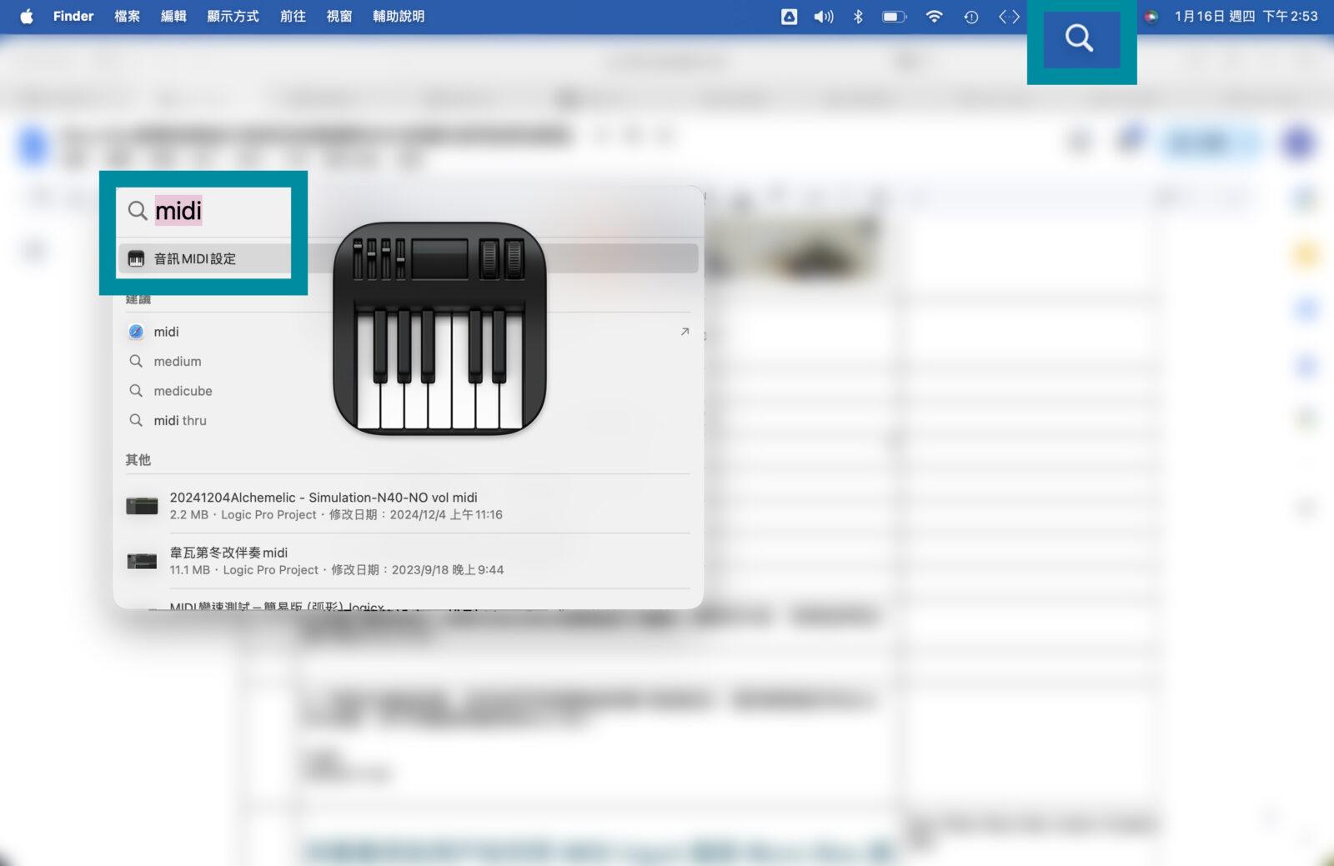Choose the 'medium' search suggestion
The height and width of the screenshot is (866, 1334).
coord(177,362)
